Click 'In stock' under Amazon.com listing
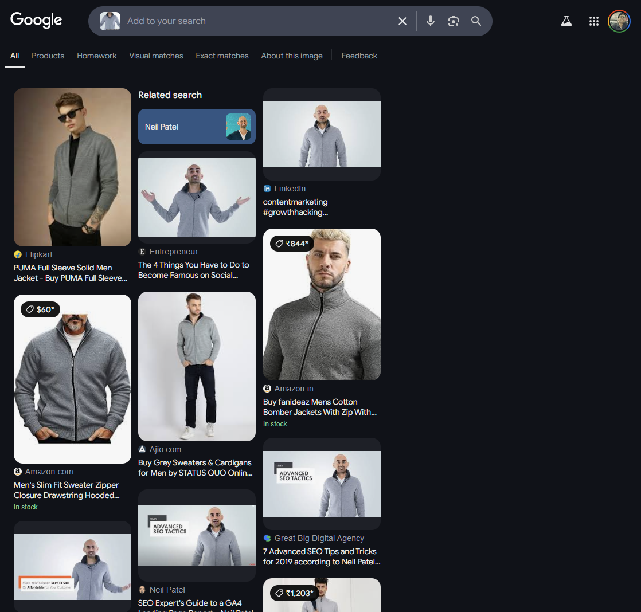 point(25,507)
